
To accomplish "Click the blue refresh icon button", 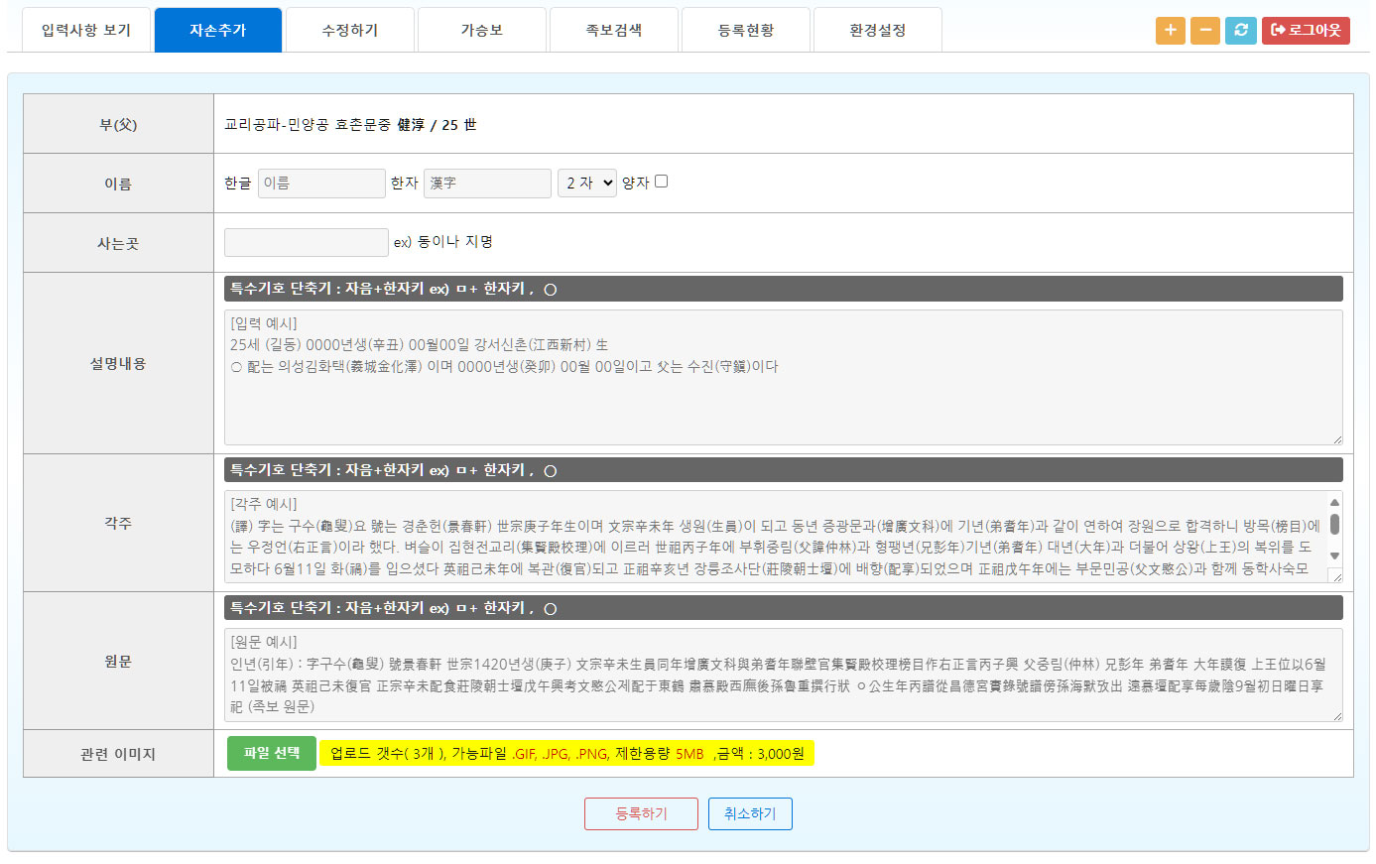I will pos(1240,31).
